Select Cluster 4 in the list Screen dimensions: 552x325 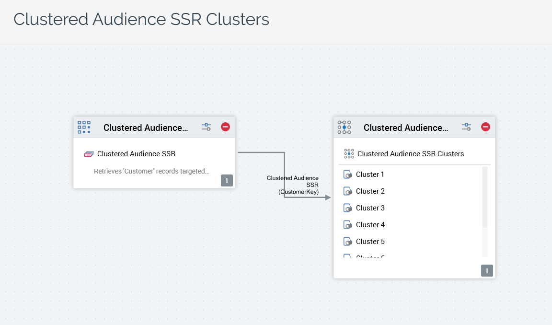click(370, 225)
